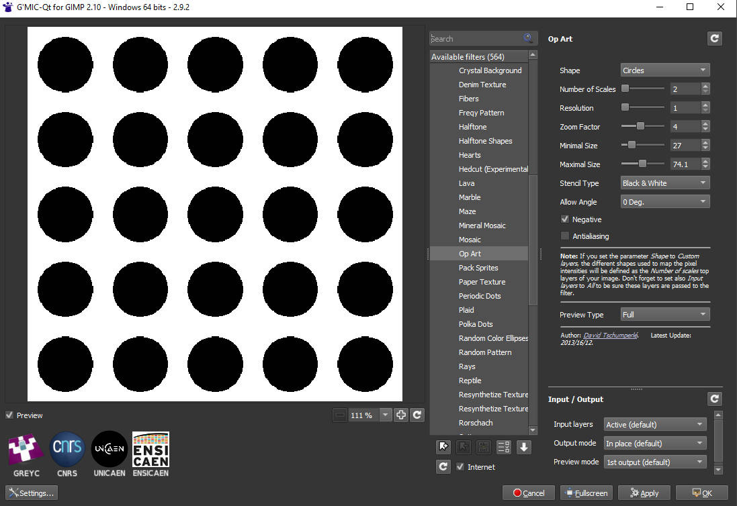Image resolution: width=737 pixels, height=506 pixels.
Task: Reset the Input / Output settings icon
Action: (714, 399)
